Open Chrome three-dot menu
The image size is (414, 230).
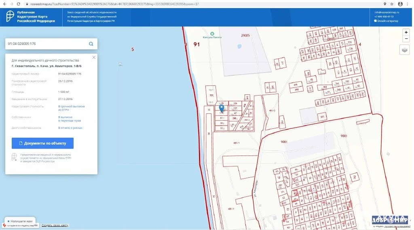coord(408,4)
